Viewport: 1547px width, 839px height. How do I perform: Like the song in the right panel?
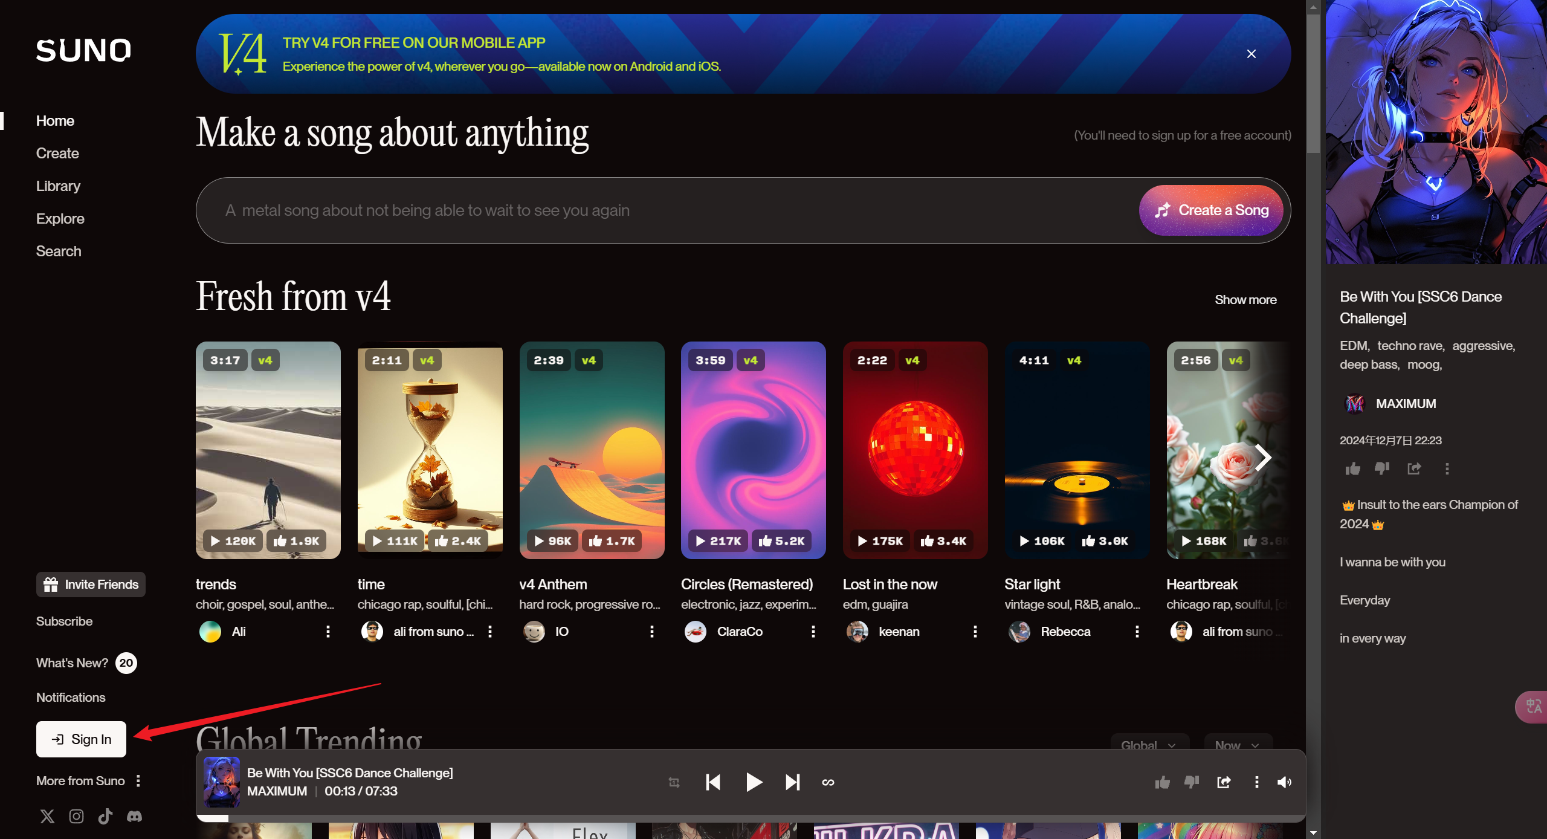pos(1352,469)
